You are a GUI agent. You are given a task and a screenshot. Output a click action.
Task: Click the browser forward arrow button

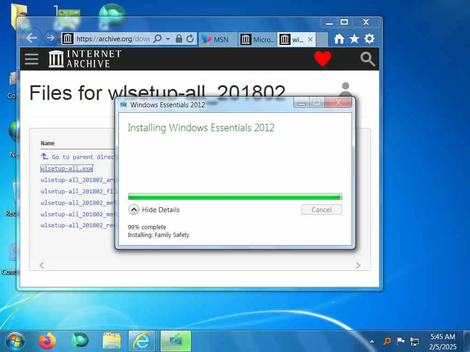[51, 38]
